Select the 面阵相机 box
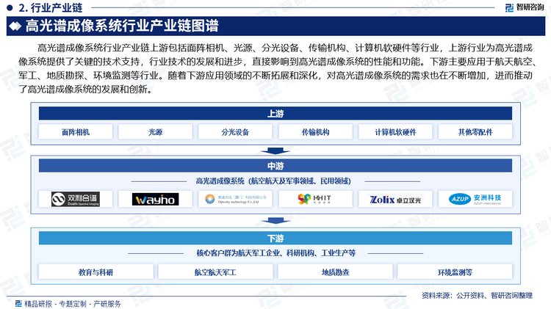551x309 pixels. 76,132
